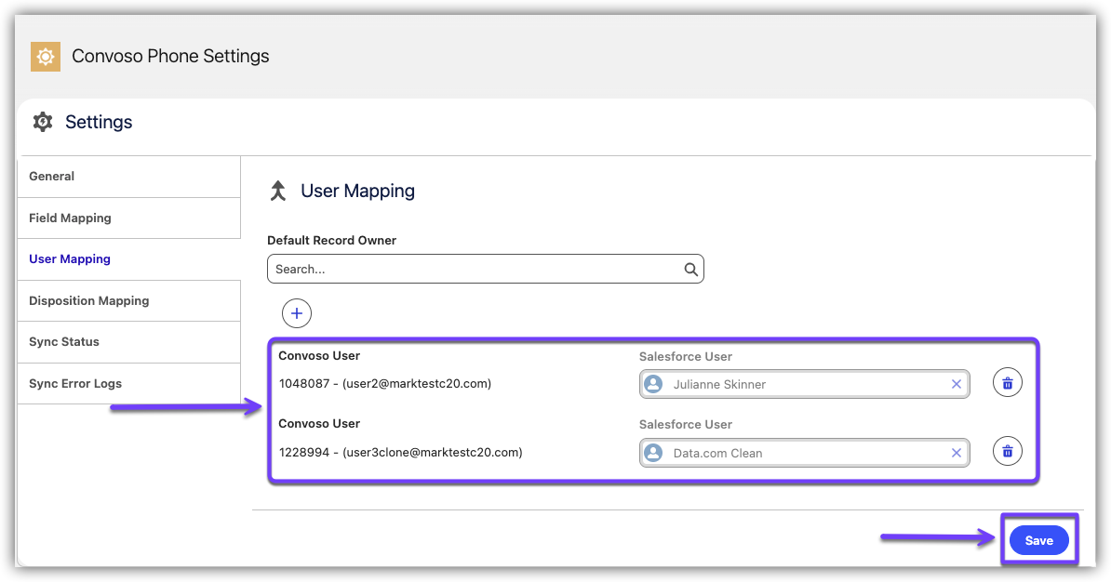The image size is (1111, 582).
Task: Click the User Mapping merge arrow icon
Action: point(277,192)
